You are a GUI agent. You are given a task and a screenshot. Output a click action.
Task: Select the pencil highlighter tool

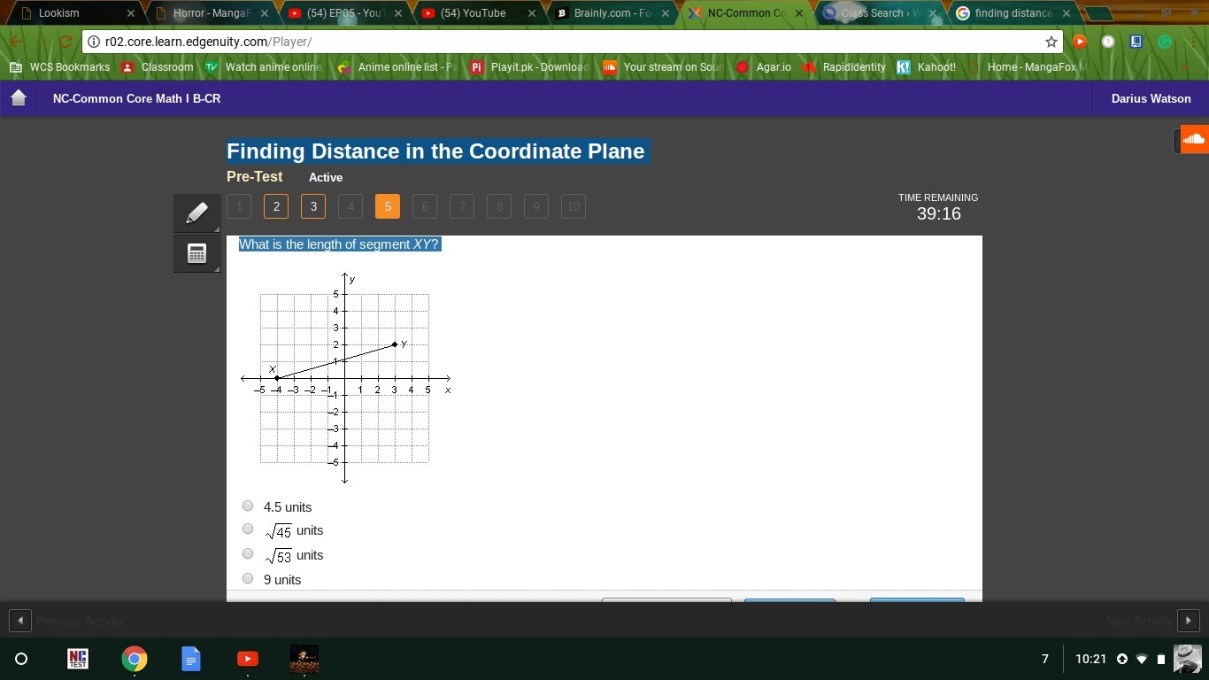click(197, 213)
